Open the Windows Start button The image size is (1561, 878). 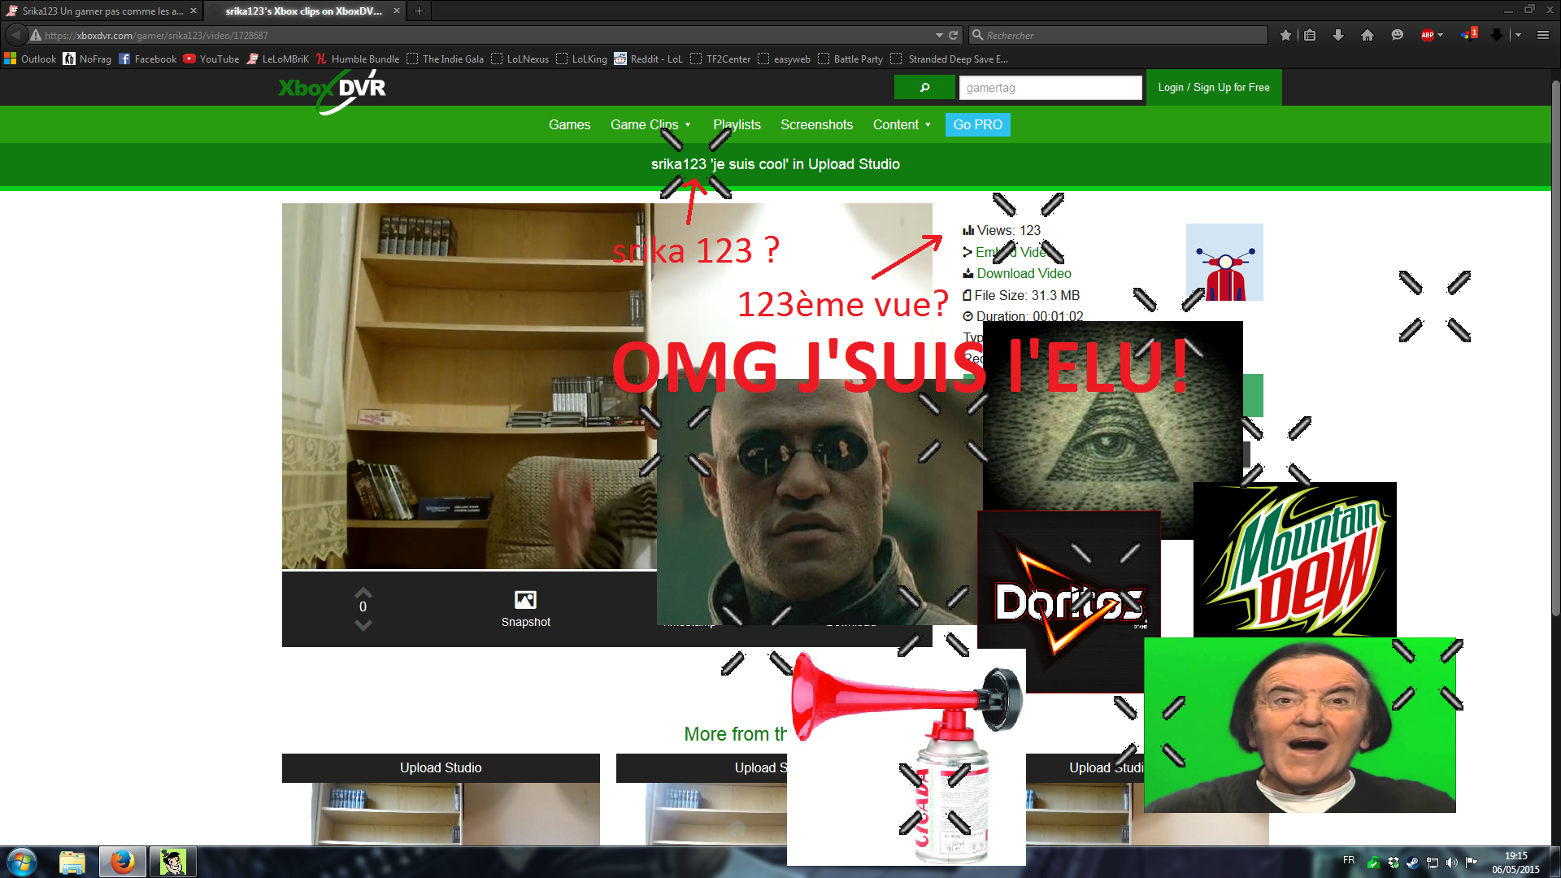click(x=21, y=862)
